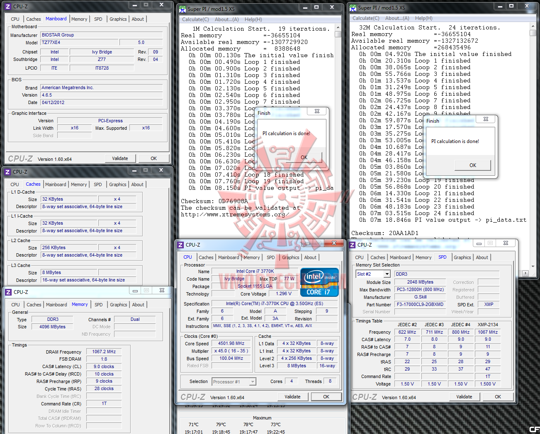Screen dimensions: 540x434
Task: Click the Super PI icon in 1M window
Action: pos(182,8)
